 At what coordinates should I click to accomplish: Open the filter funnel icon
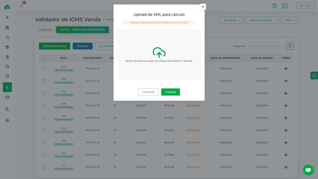point(290,46)
